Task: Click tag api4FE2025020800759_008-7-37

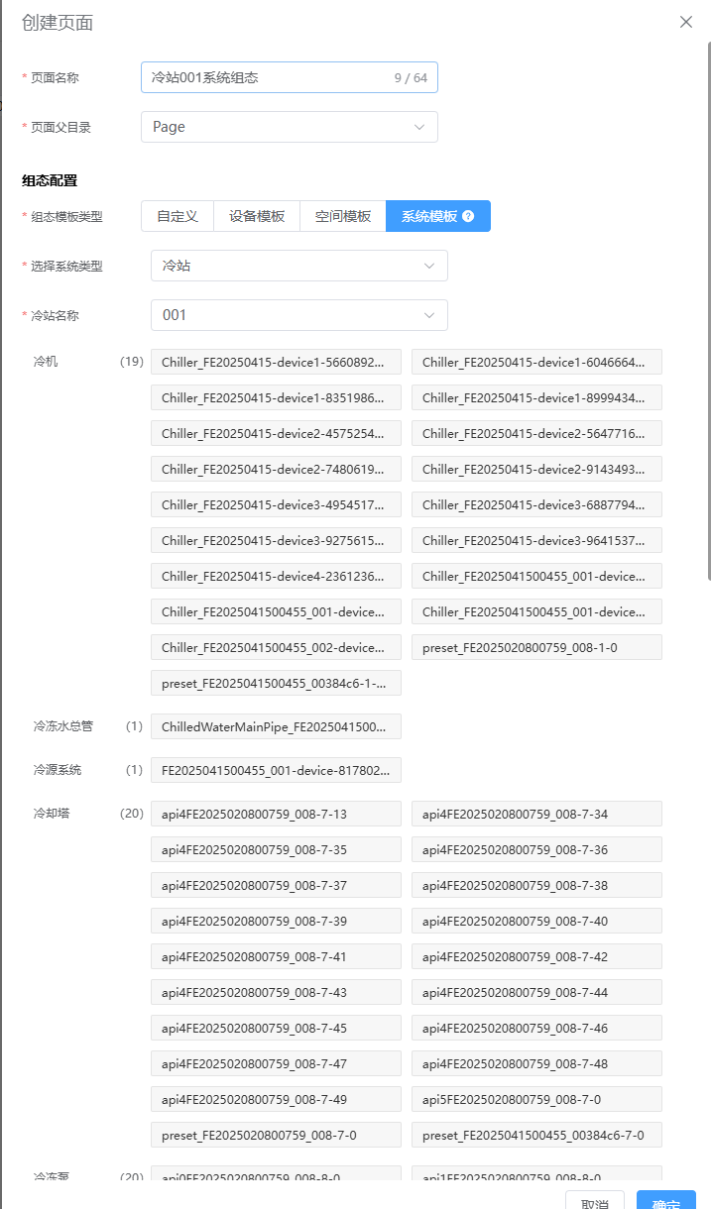Action: (x=277, y=885)
